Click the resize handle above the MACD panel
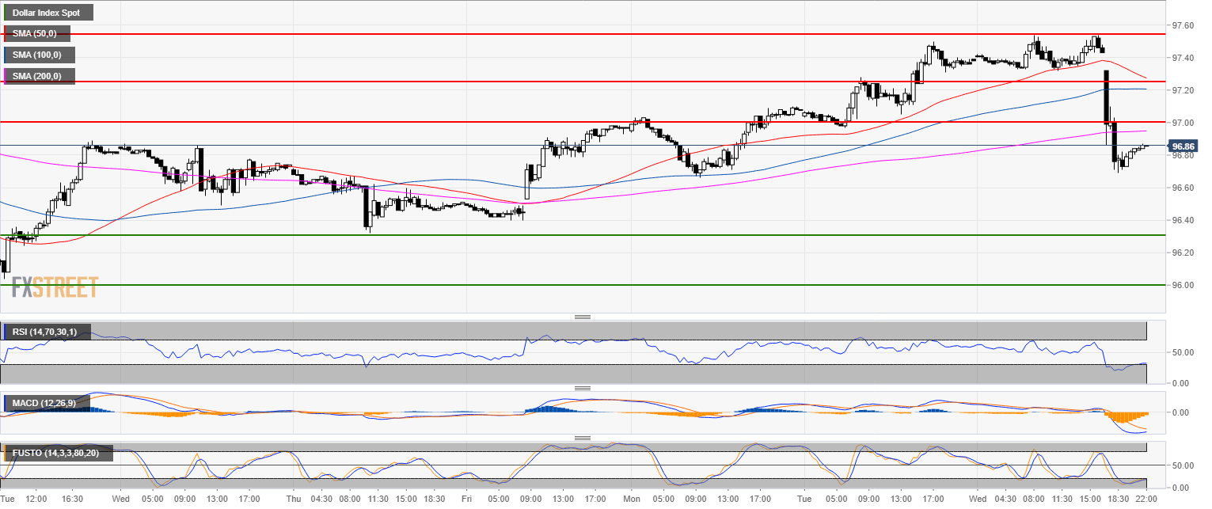This screenshot has width=1212, height=509. click(x=583, y=388)
